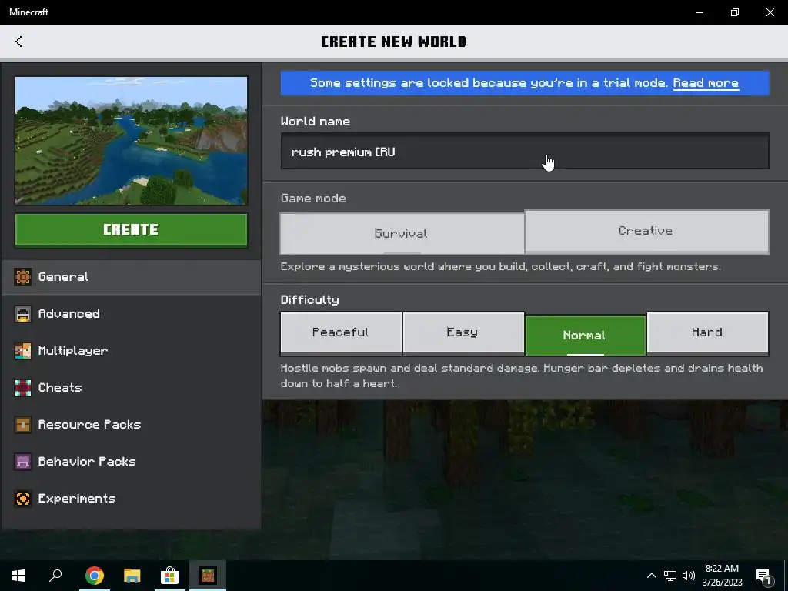Click the Cheats icon in sidebar

pos(22,388)
